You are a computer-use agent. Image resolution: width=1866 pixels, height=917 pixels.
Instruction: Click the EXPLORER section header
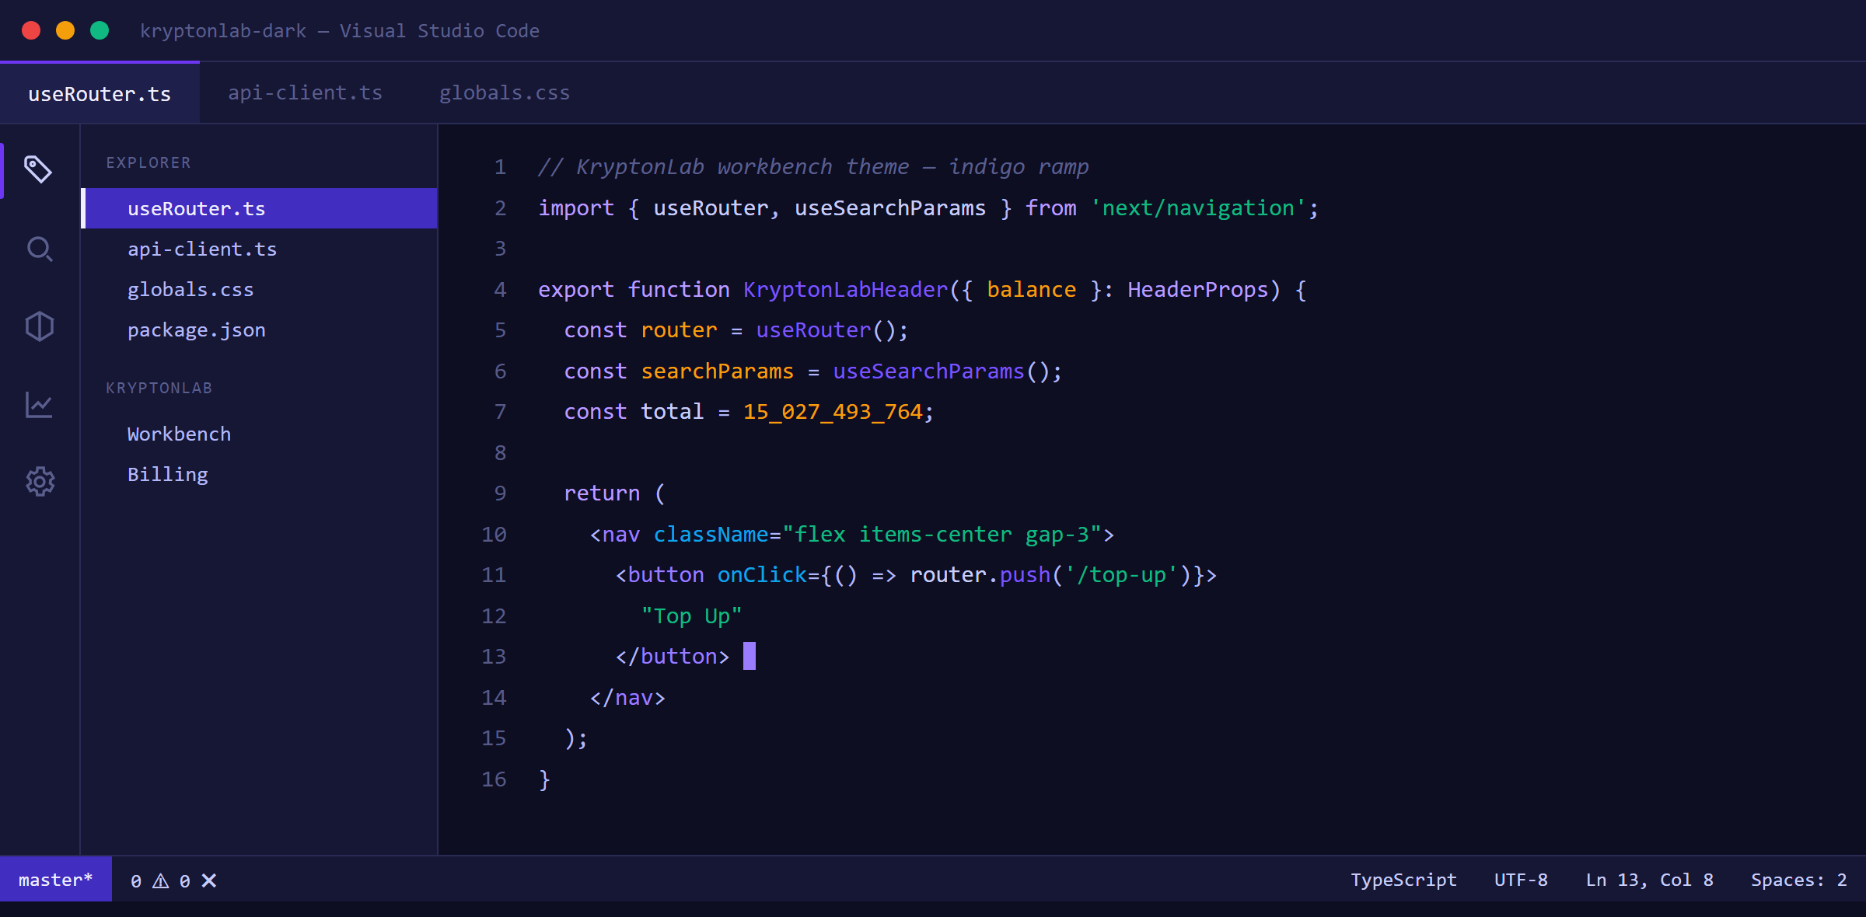149,162
